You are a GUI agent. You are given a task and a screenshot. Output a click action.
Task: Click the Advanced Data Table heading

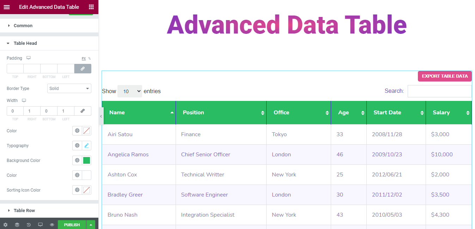coord(287,25)
